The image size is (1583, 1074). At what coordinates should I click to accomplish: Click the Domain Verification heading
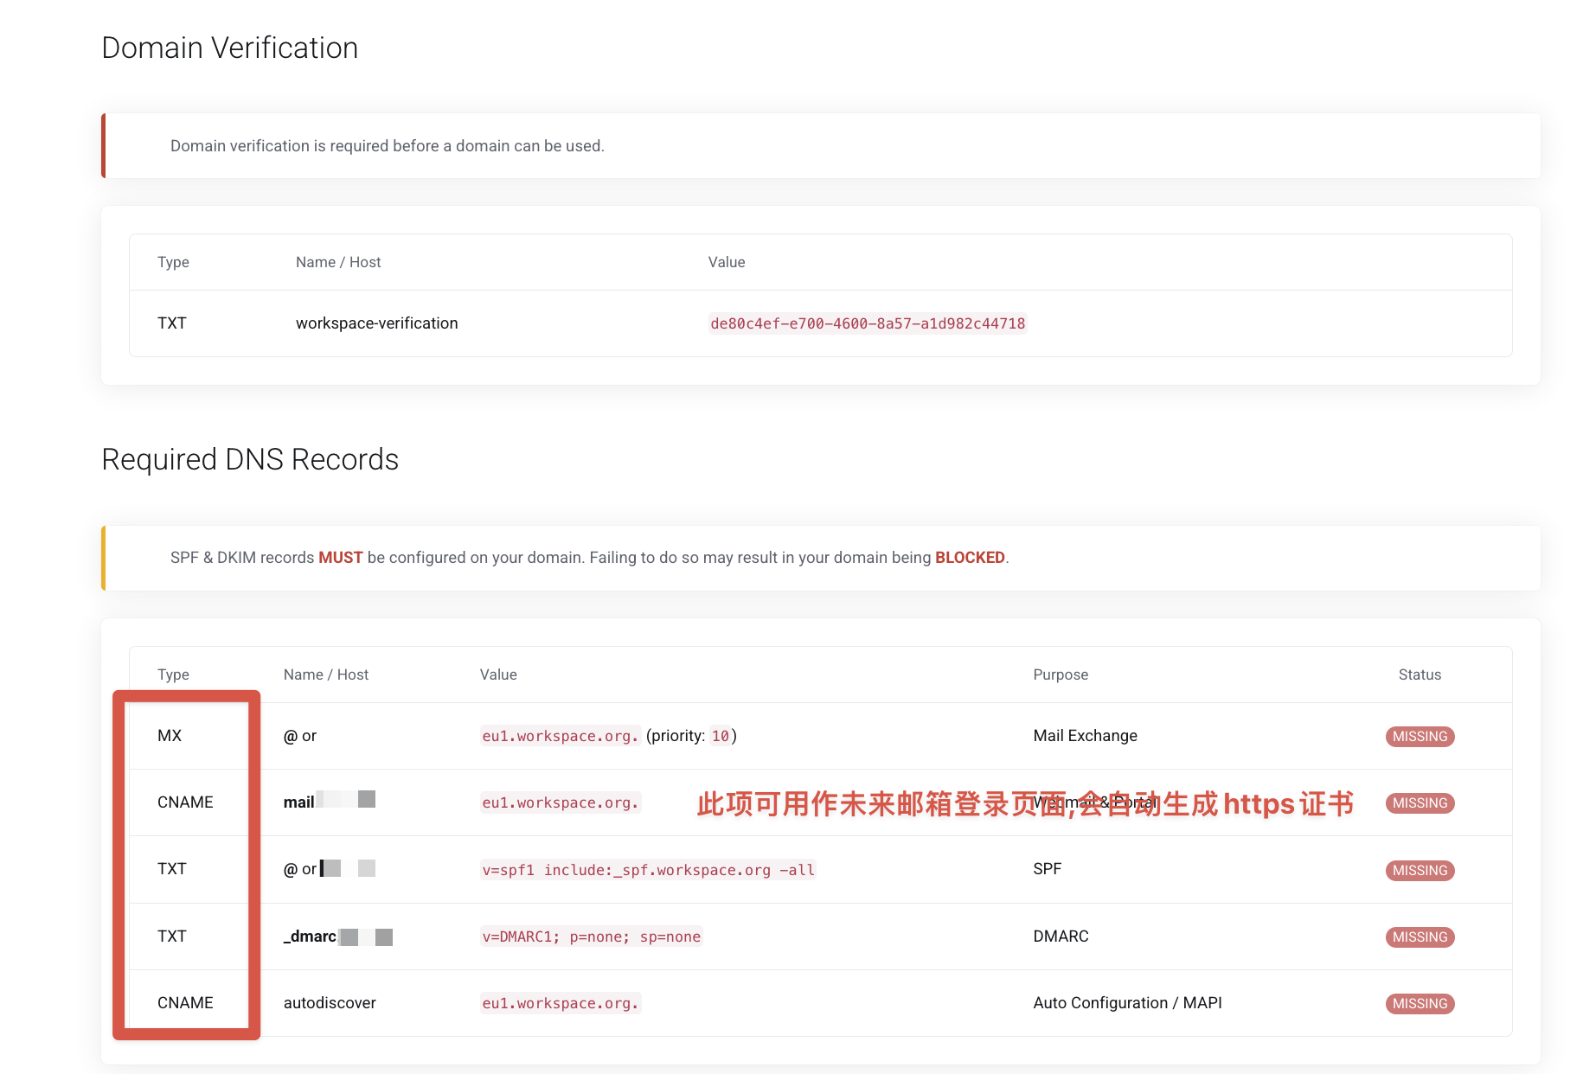pyautogui.click(x=230, y=48)
